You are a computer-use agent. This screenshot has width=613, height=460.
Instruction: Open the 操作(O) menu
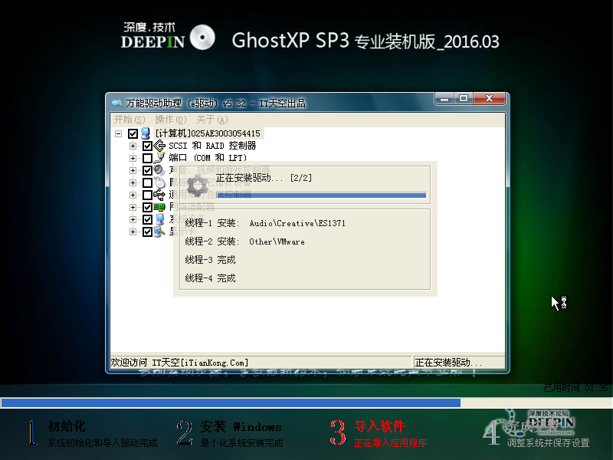point(170,120)
